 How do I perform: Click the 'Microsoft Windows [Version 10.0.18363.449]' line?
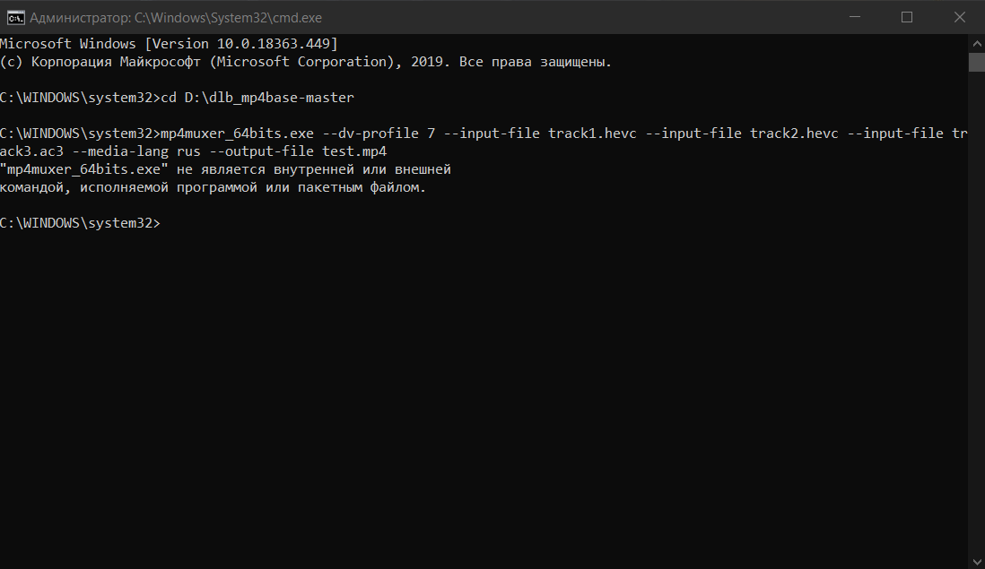[x=169, y=44]
